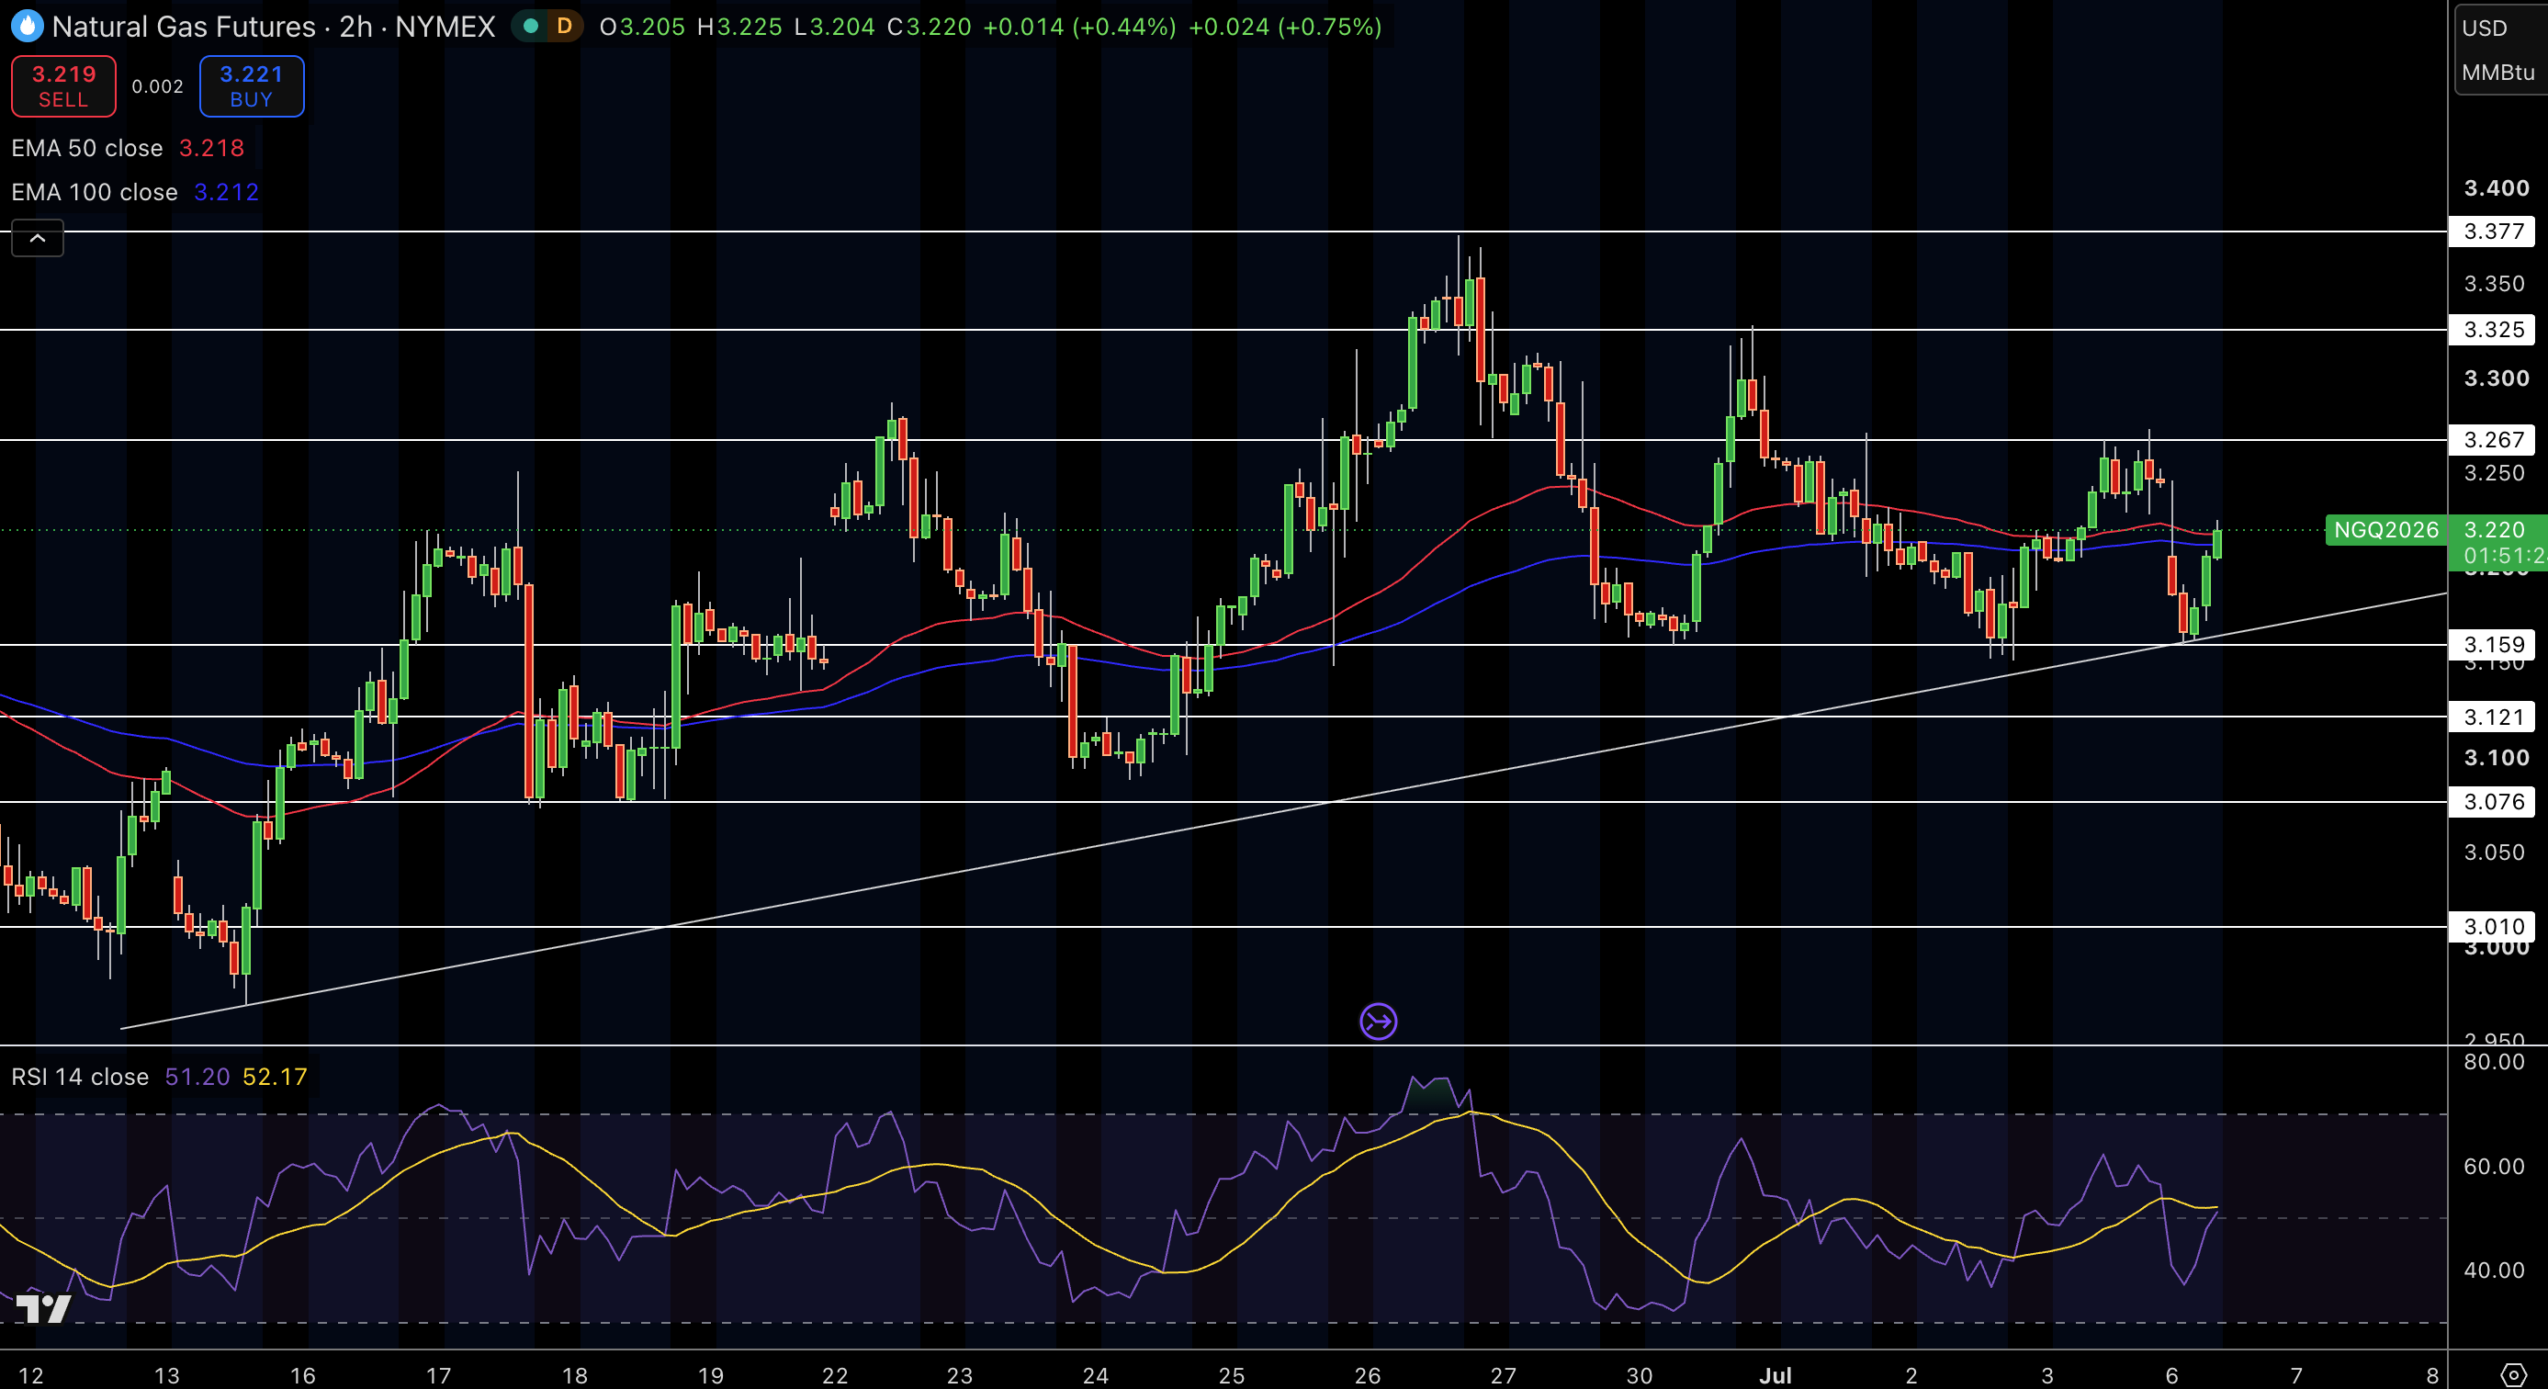The height and width of the screenshot is (1389, 2548).
Task: Click the 3.250 price scale label
Action: tap(2494, 473)
